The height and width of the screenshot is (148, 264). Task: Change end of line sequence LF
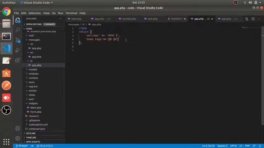point(241,146)
